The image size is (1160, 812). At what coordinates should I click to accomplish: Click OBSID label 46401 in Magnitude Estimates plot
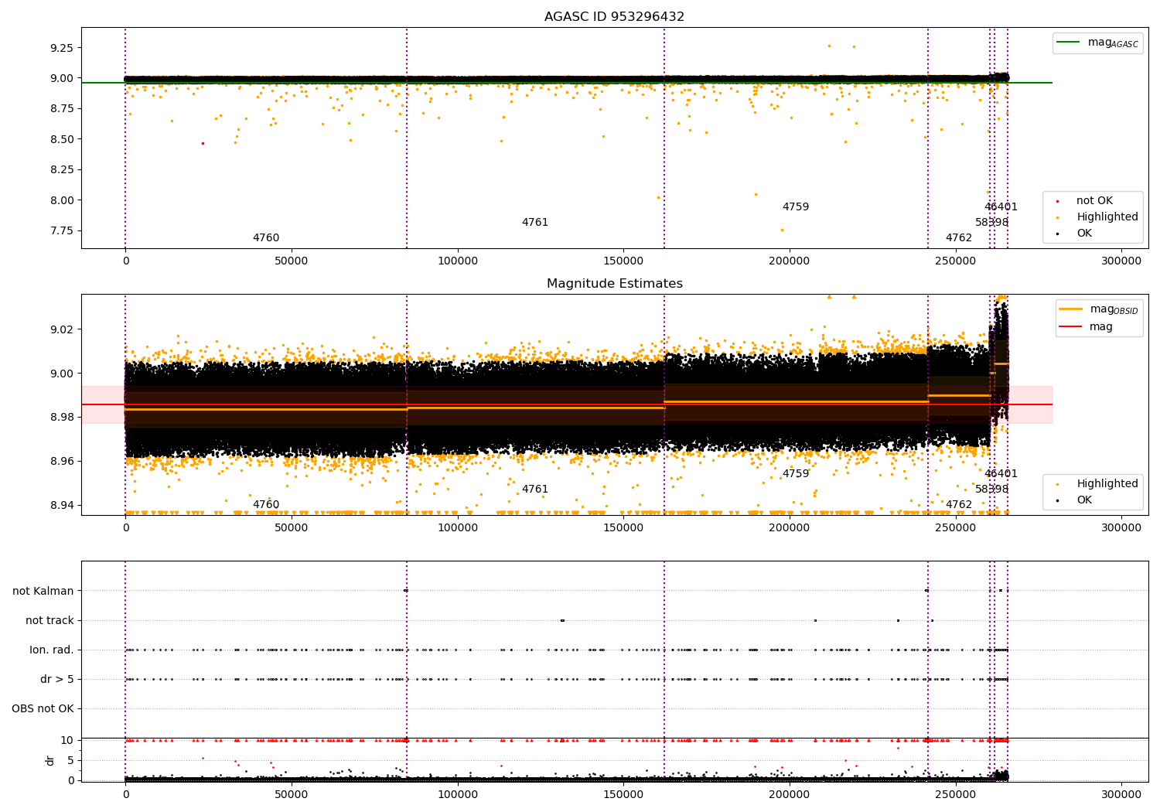[1001, 474]
